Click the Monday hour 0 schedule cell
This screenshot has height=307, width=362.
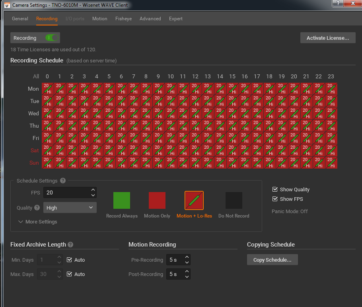click(48, 89)
